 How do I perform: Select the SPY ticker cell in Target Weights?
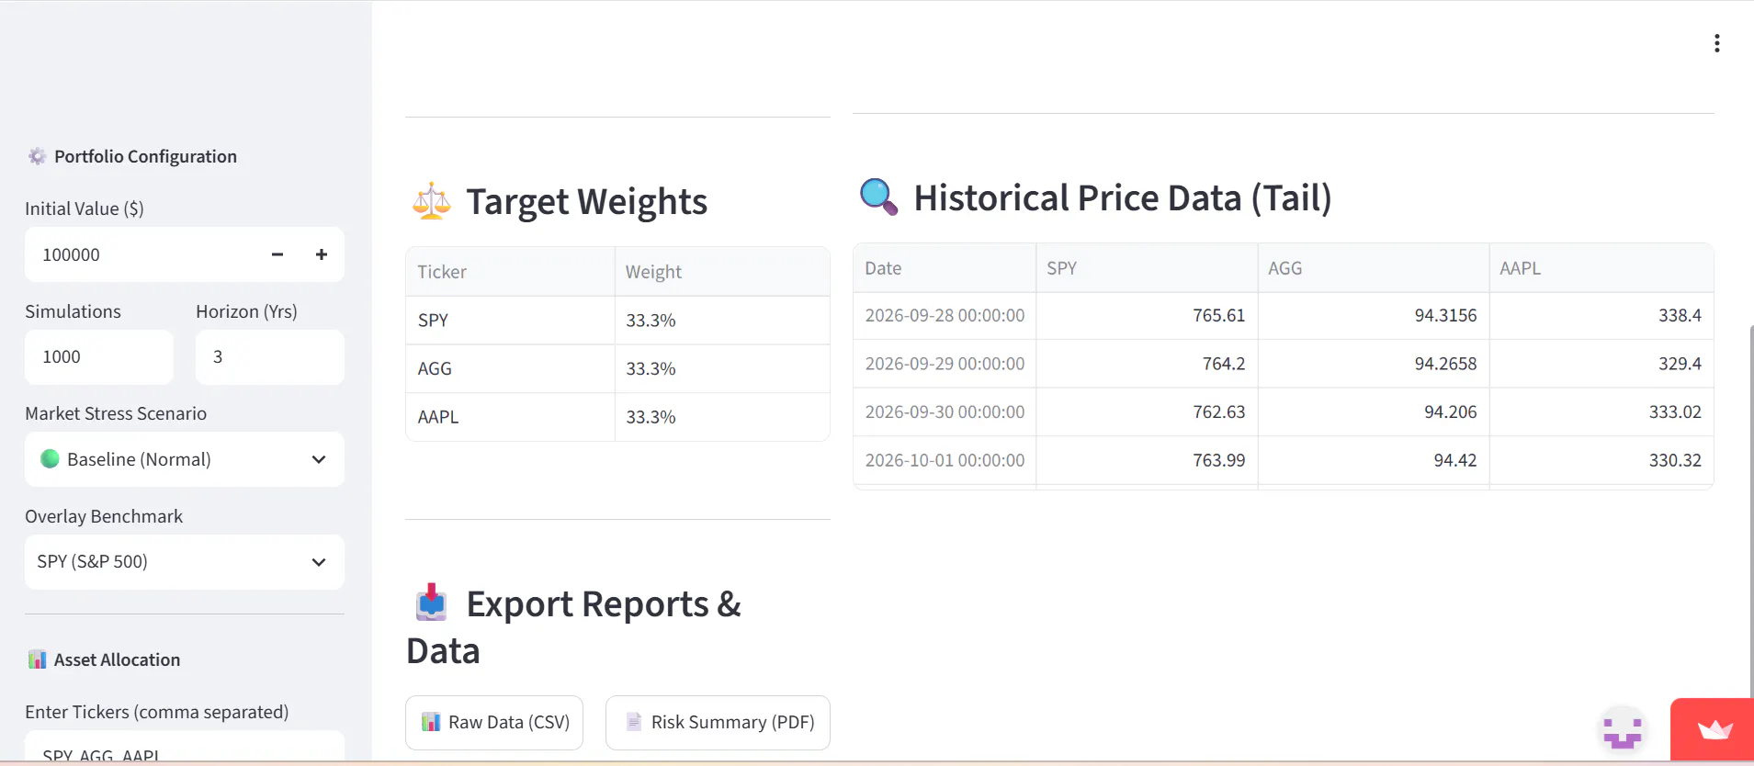click(x=510, y=321)
